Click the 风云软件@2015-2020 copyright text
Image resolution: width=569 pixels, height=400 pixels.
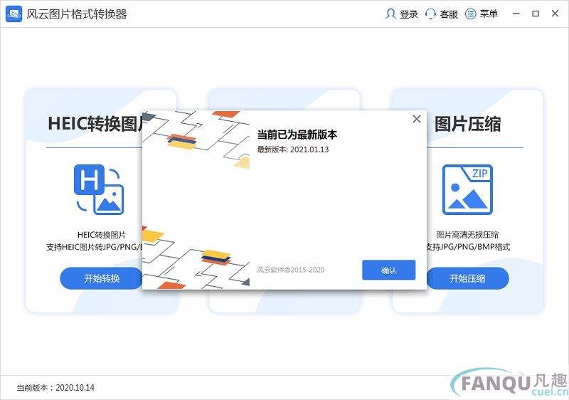291,270
